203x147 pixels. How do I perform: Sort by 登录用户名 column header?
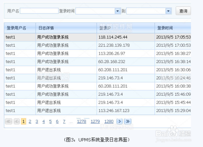tap(20, 28)
